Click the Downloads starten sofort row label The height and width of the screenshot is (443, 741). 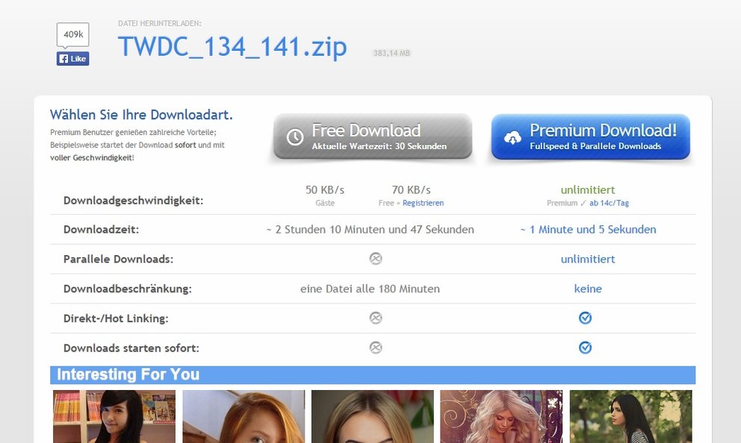pyautogui.click(x=131, y=348)
